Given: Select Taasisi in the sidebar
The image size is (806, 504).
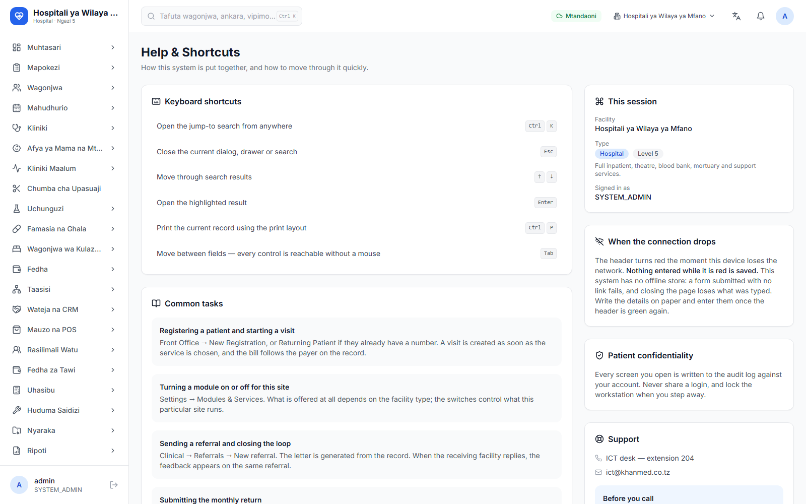Looking at the screenshot, I should (64, 289).
